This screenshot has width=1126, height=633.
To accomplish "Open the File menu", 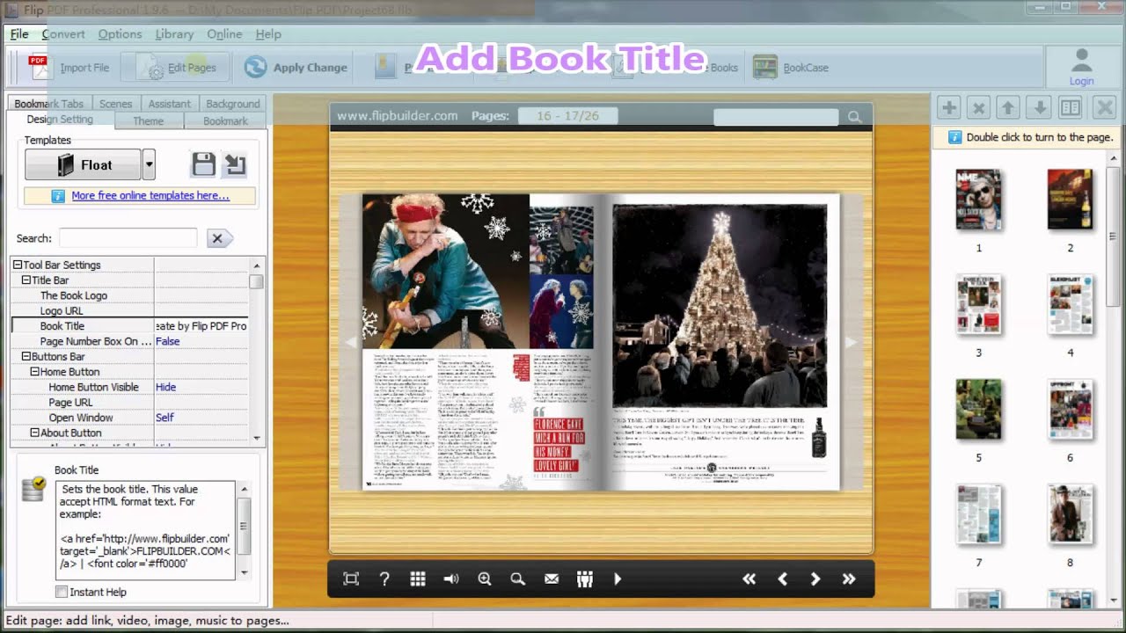I will pos(19,34).
